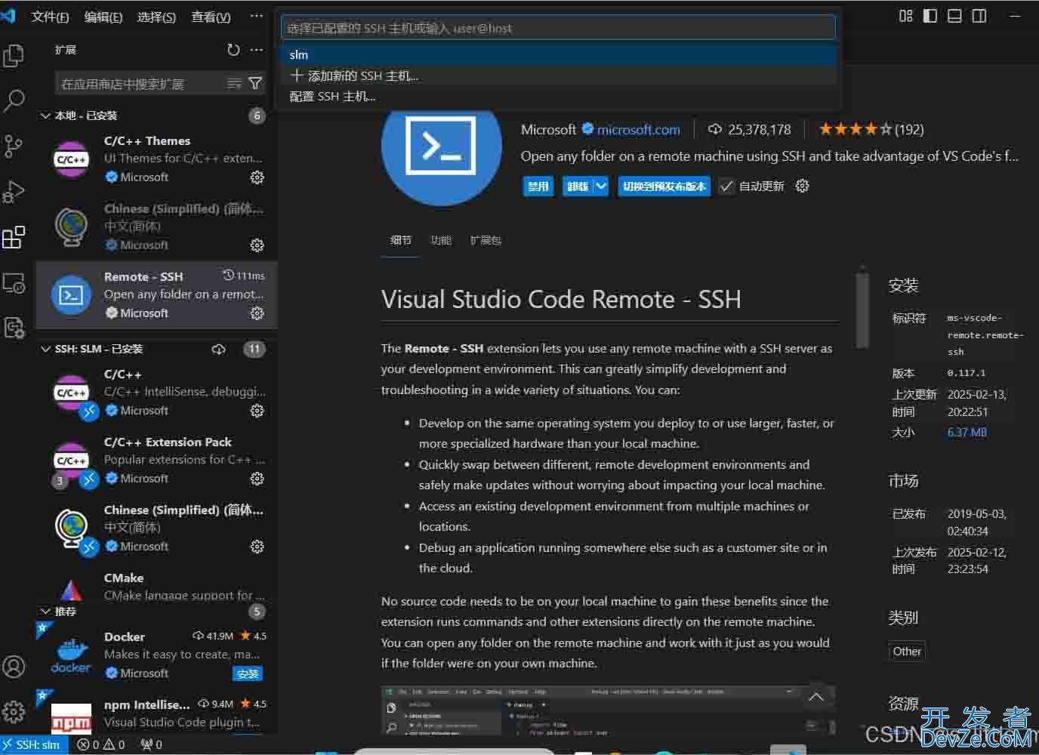The image size is (1039, 755).
Task: Open the Manage gear in activity bar
Action: (x=14, y=711)
